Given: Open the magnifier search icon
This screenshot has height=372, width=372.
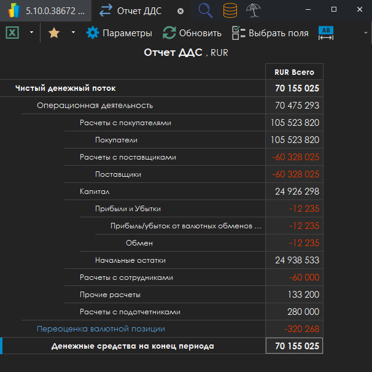Looking at the screenshot, I should (206, 10).
